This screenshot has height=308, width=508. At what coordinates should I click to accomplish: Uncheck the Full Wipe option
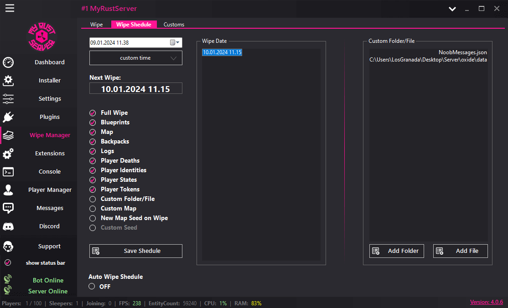[93, 113]
